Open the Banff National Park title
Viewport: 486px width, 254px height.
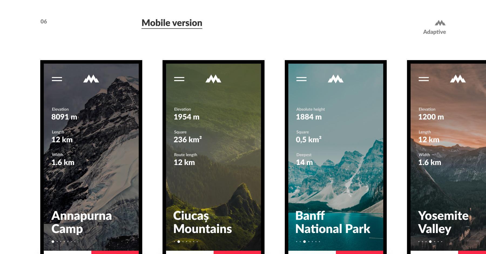[x=333, y=222]
